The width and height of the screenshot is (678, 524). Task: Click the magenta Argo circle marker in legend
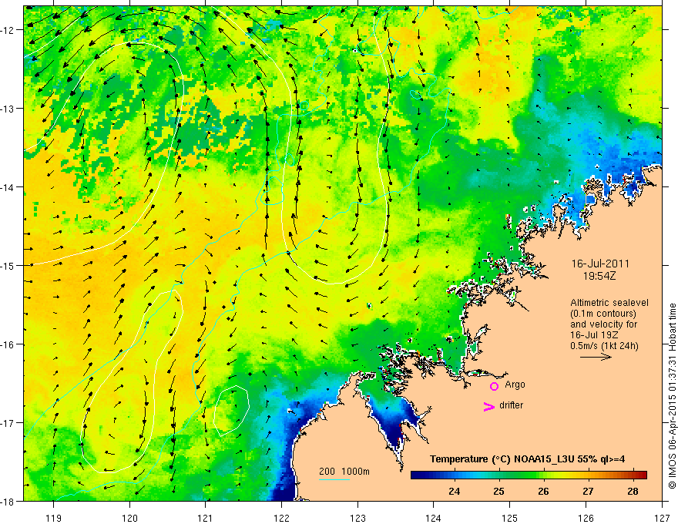[x=494, y=386]
